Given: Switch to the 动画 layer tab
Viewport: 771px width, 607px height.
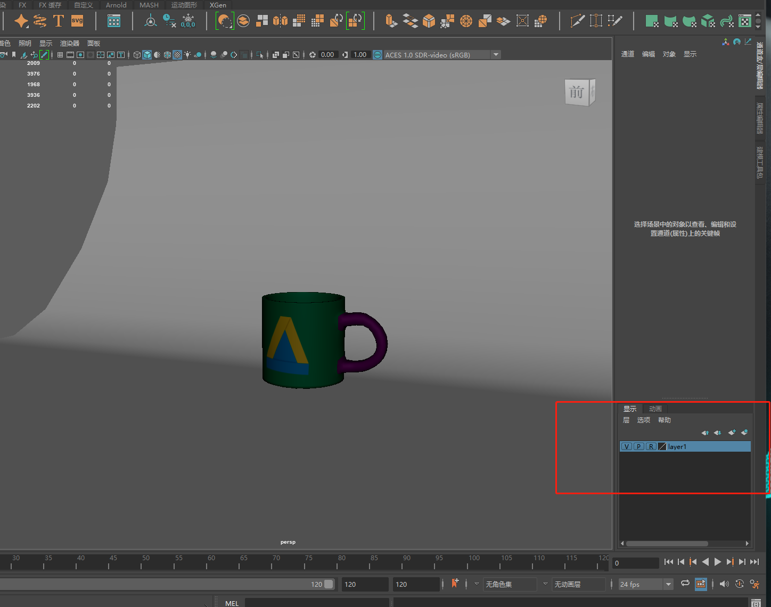Looking at the screenshot, I should [655, 409].
